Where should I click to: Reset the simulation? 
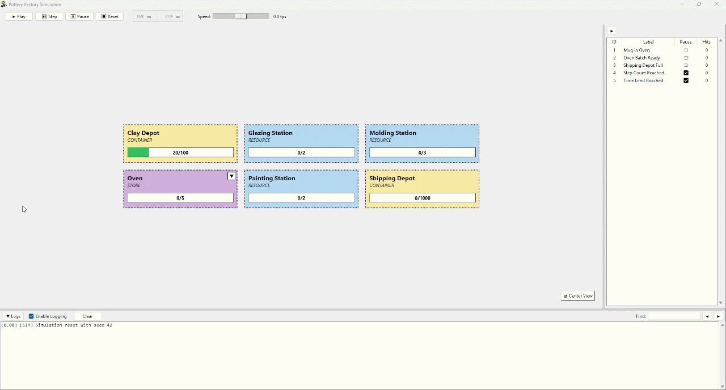[x=110, y=17]
